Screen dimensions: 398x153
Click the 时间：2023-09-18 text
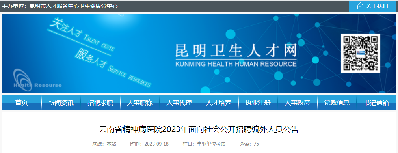click(x=149, y=144)
